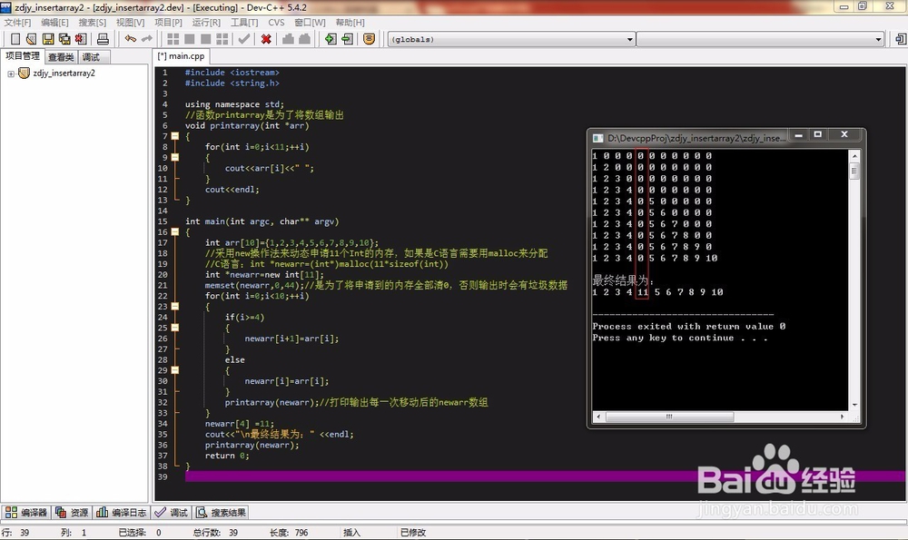Open the 编辑[E] menu
Viewport: 908px width, 540px height.
tap(54, 23)
